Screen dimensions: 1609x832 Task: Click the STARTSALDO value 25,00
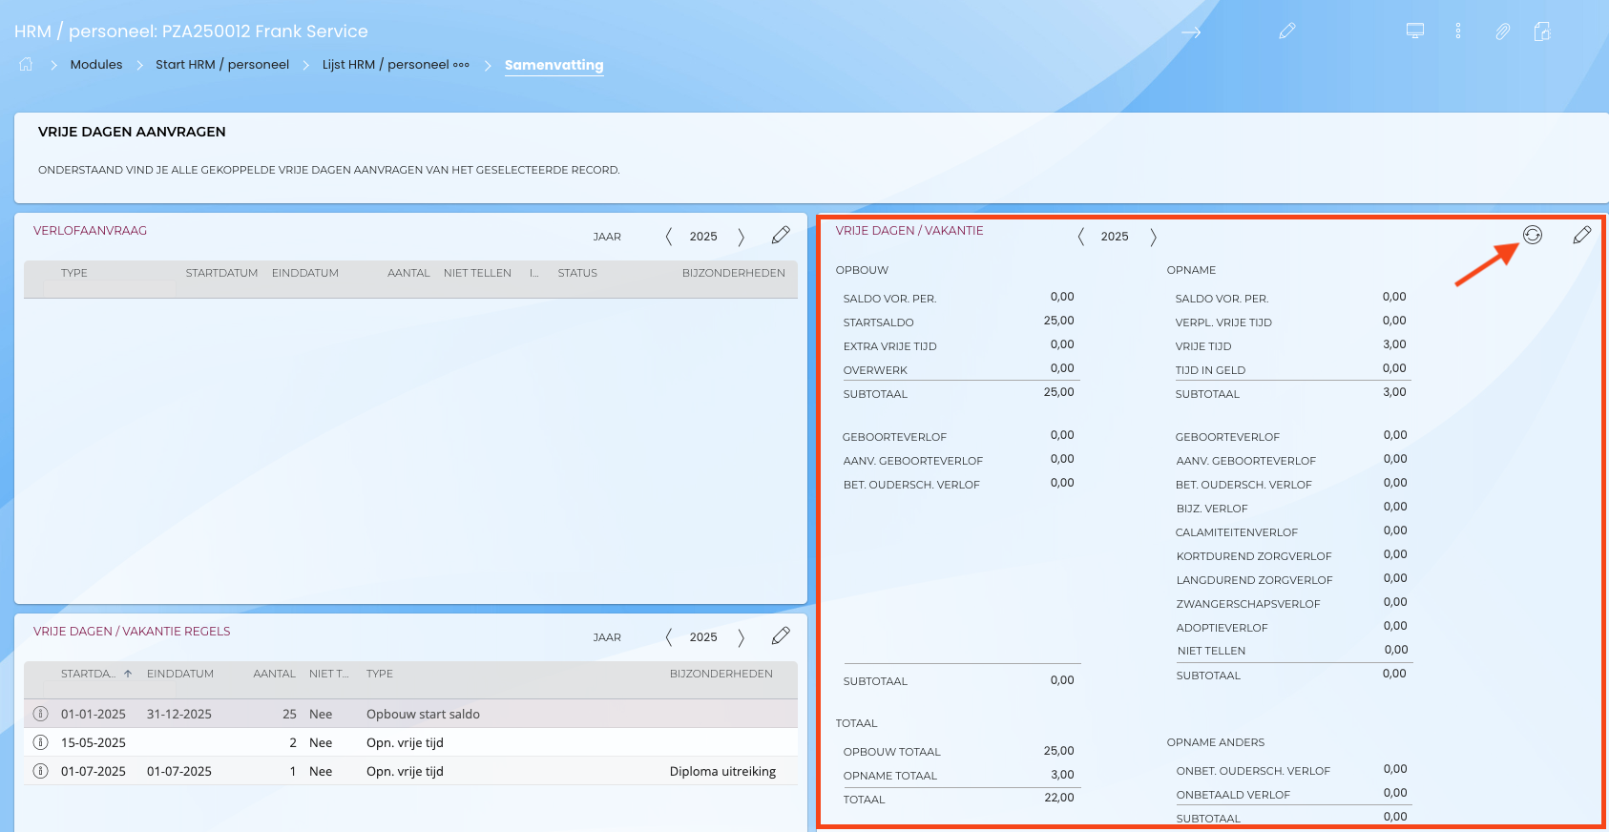pos(1058,321)
